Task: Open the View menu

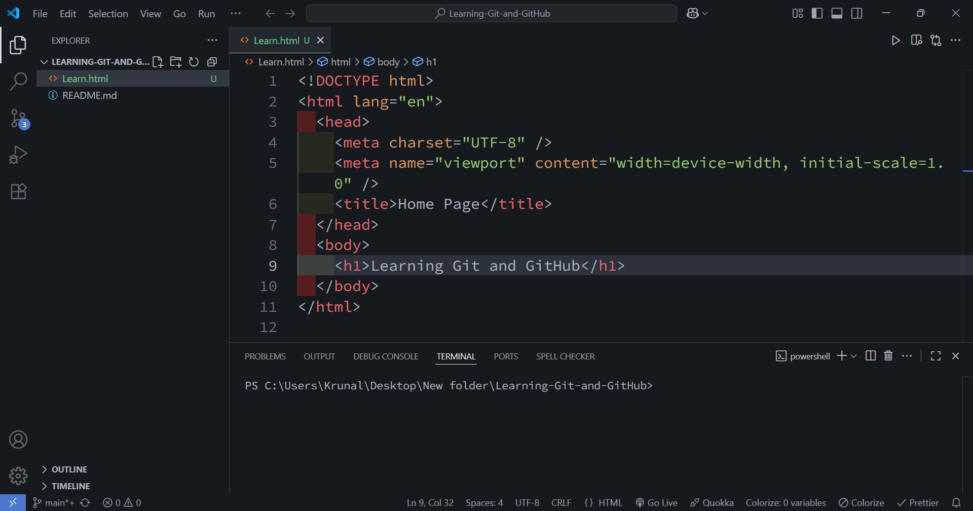Action: tap(151, 14)
